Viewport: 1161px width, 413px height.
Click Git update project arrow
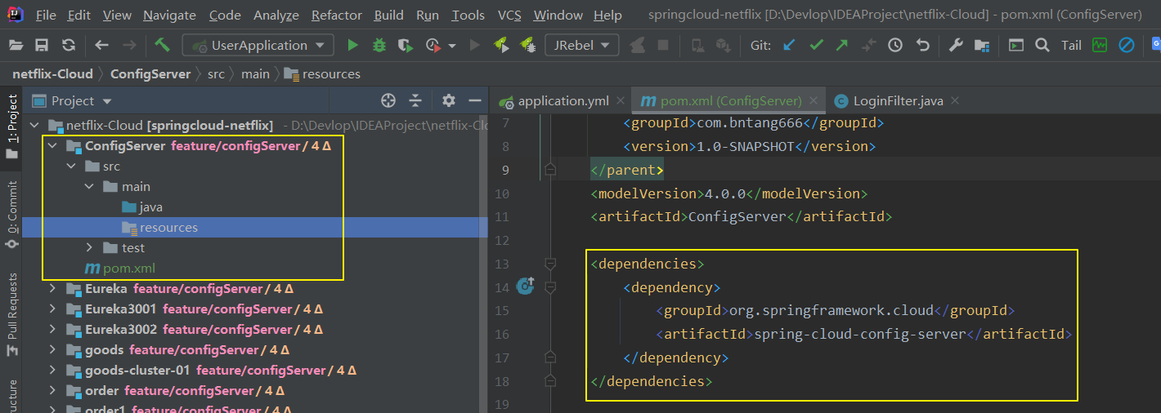tap(789, 46)
